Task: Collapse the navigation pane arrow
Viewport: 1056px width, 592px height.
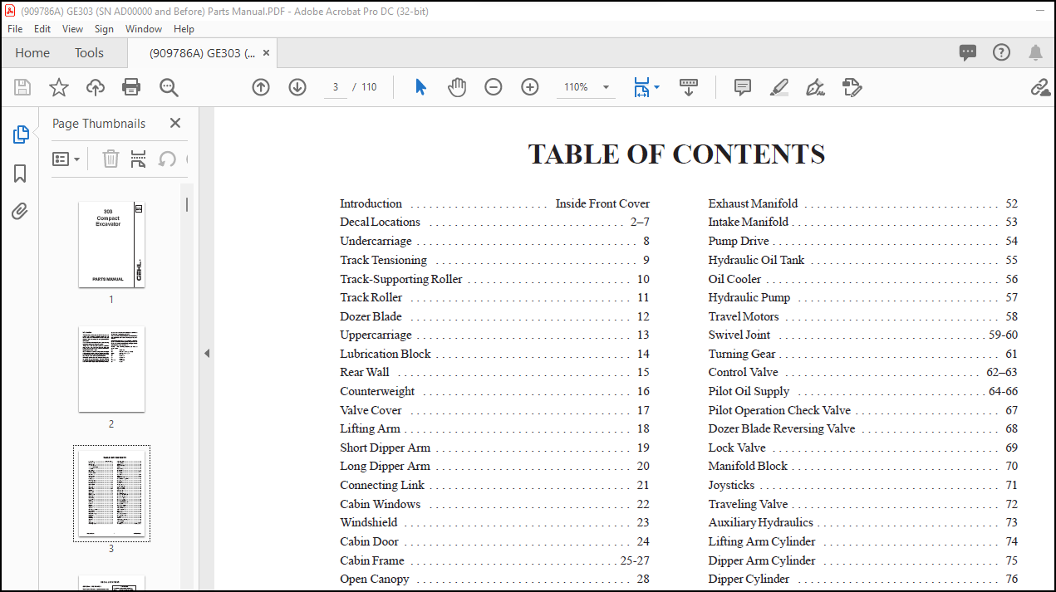Action: [207, 353]
